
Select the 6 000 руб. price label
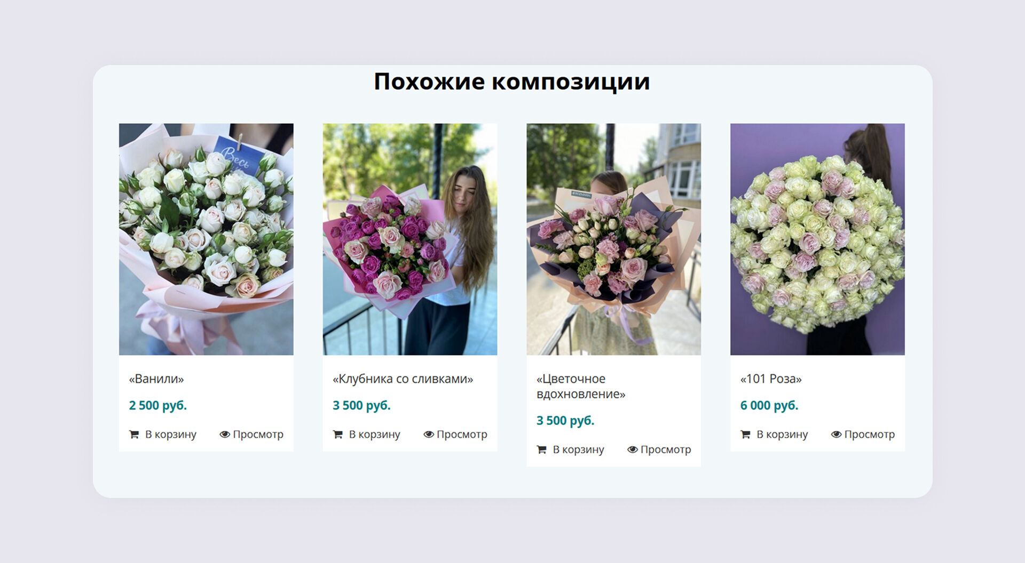769,406
